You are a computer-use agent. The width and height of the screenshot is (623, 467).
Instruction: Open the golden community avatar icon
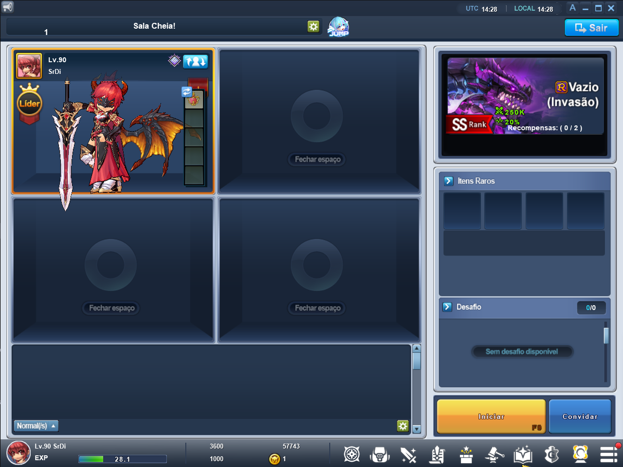[x=580, y=454]
